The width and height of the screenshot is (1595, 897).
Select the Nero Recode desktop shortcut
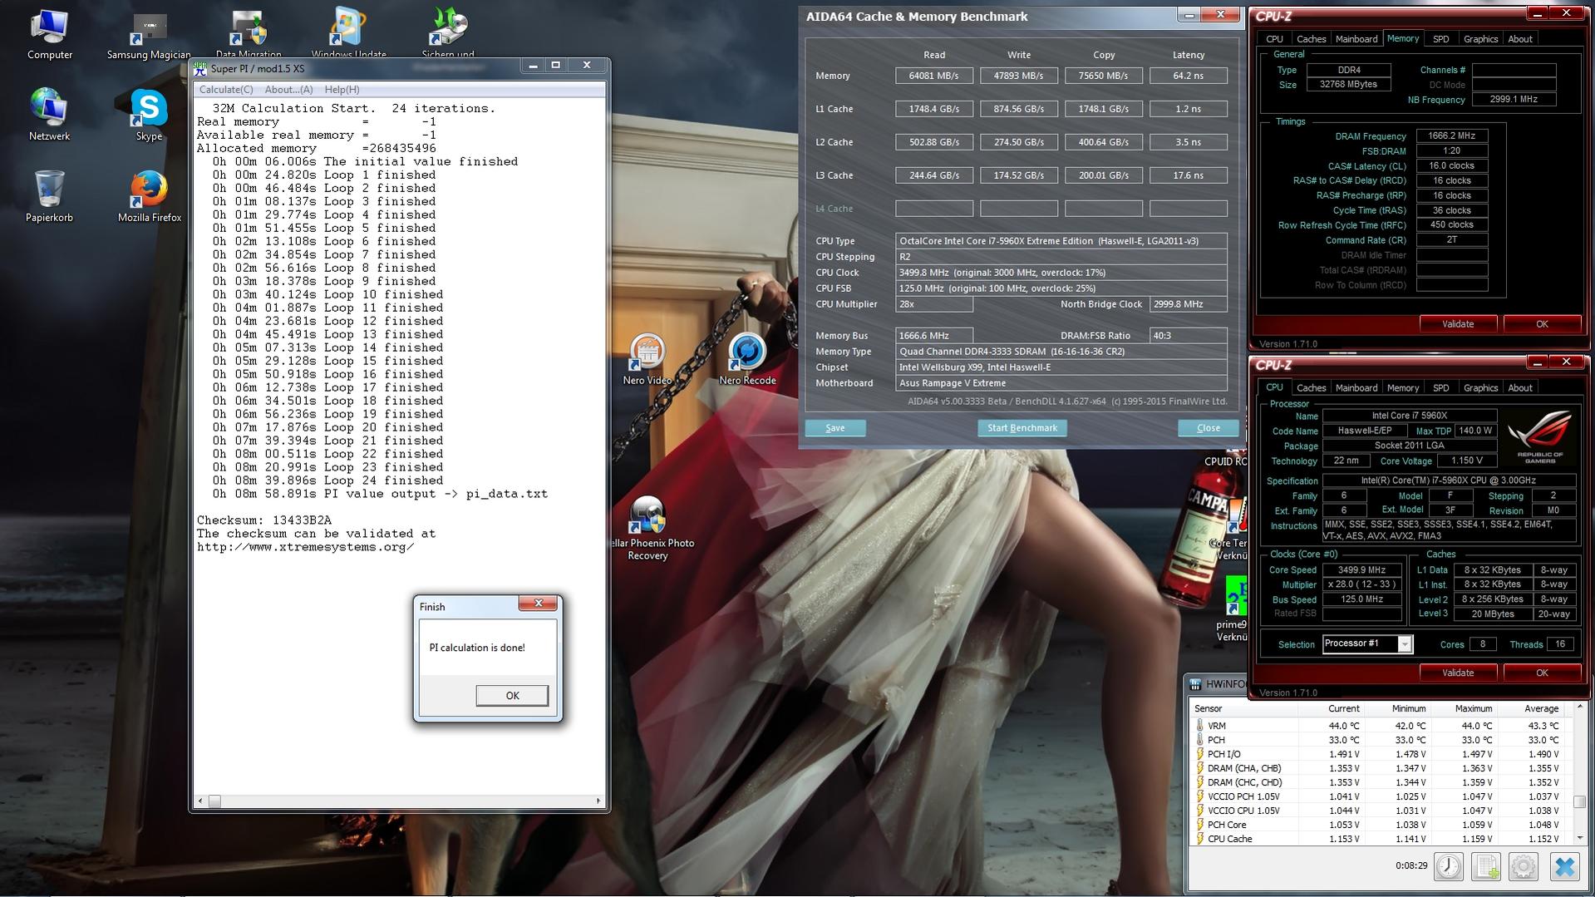click(x=747, y=359)
